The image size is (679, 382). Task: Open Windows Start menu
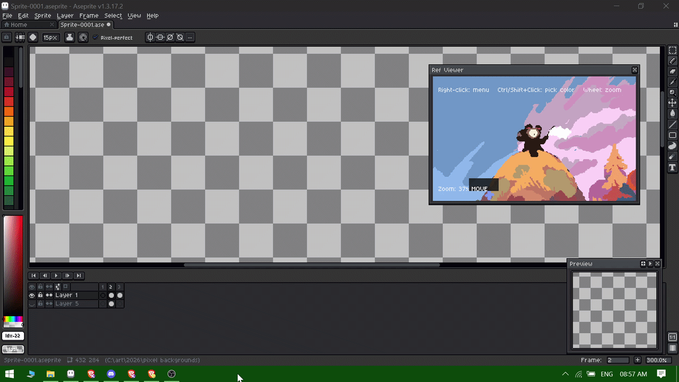point(10,374)
